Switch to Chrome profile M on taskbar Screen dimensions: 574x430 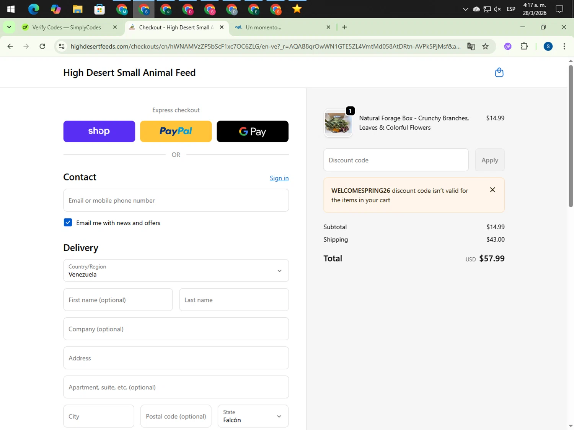tap(122, 9)
